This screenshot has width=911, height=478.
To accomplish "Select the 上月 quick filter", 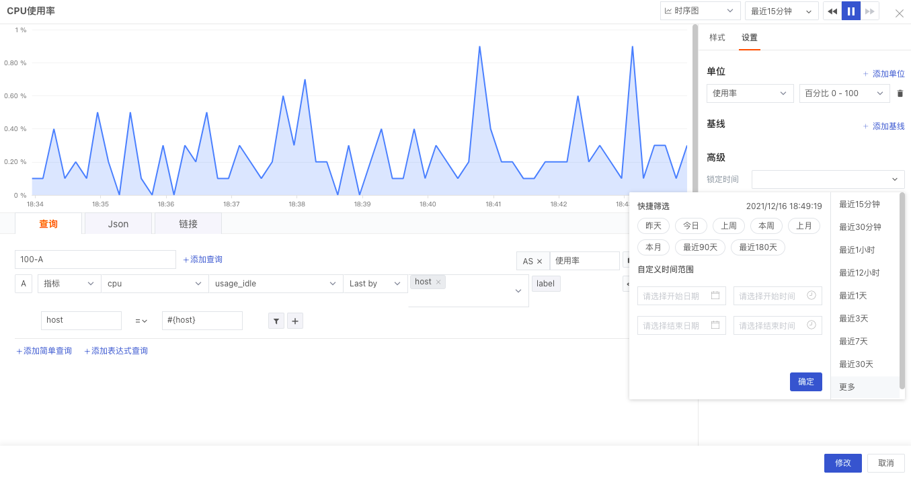I will pyautogui.click(x=804, y=226).
